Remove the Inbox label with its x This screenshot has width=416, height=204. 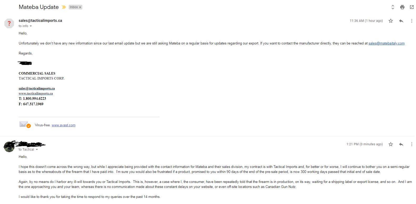[x=80, y=7]
